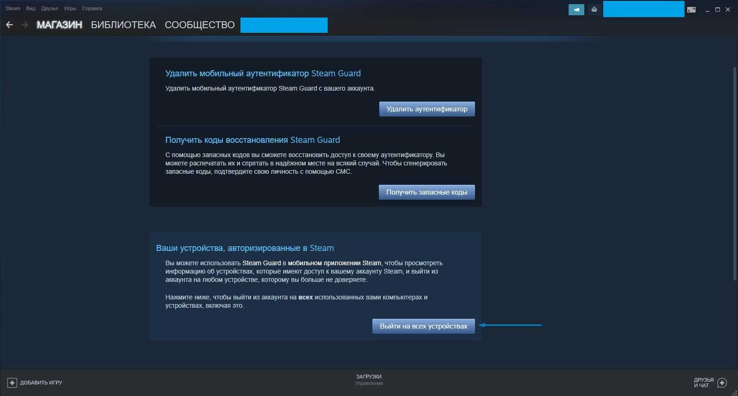Minimize the Steam window
This screenshot has width=738, height=396.
(707, 10)
